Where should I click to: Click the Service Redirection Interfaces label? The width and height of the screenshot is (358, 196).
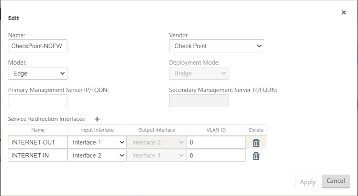pos(47,119)
